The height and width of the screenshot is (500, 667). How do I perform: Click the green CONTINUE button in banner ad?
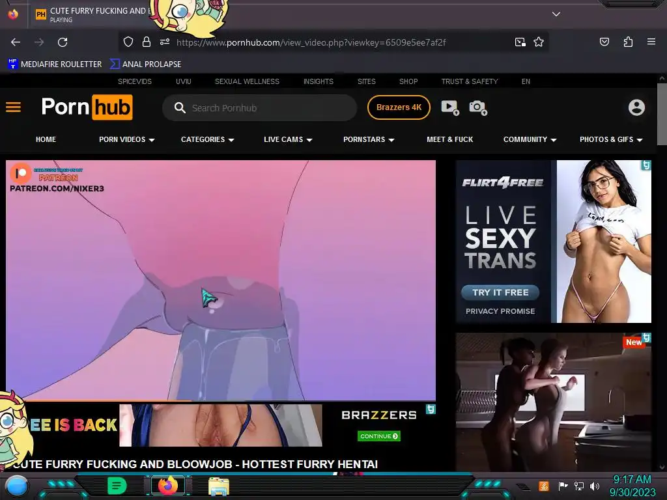click(x=378, y=436)
